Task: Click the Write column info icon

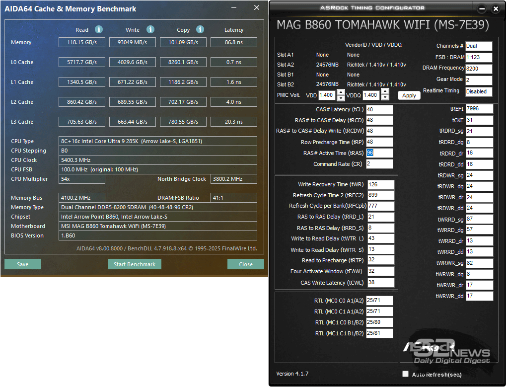Action: (x=150, y=29)
